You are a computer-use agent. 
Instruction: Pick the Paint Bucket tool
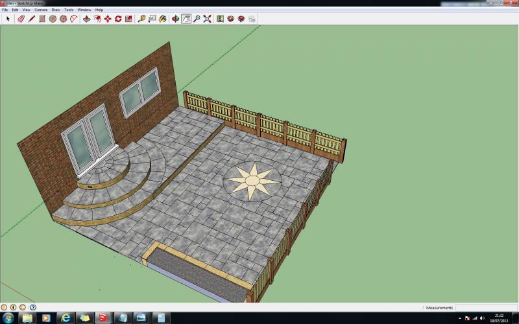[x=162, y=19]
